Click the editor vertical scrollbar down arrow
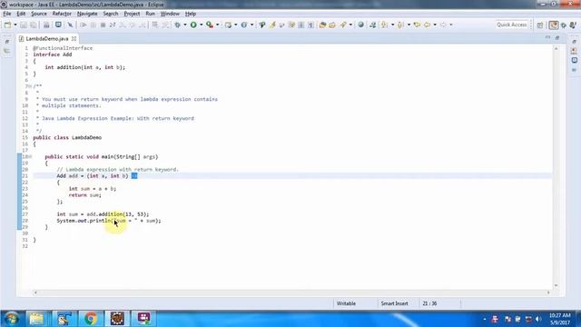This screenshot has width=581, height=327. click(556, 285)
